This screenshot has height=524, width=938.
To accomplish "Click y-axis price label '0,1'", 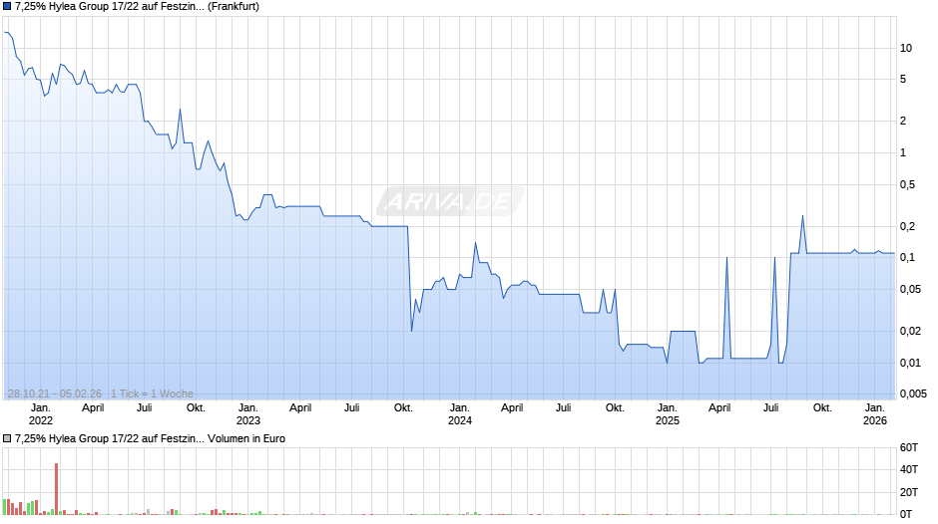I will (x=907, y=258).
